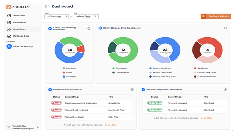Toggle In Progress legend in overview chart
The image size is (237, 132).
pos(69,76)
